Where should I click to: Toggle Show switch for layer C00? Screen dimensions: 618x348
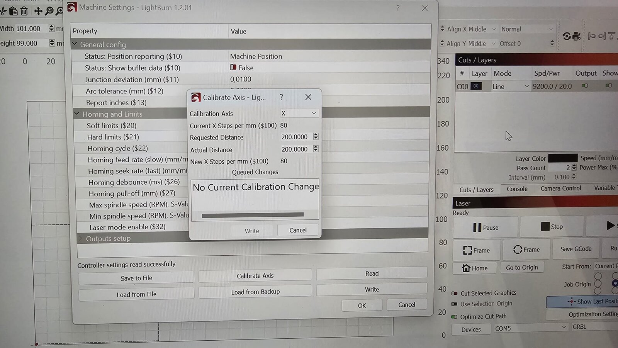pos(609,85)
